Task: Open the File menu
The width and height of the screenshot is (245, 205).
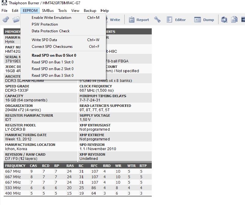Action: (x=4, y=11)
